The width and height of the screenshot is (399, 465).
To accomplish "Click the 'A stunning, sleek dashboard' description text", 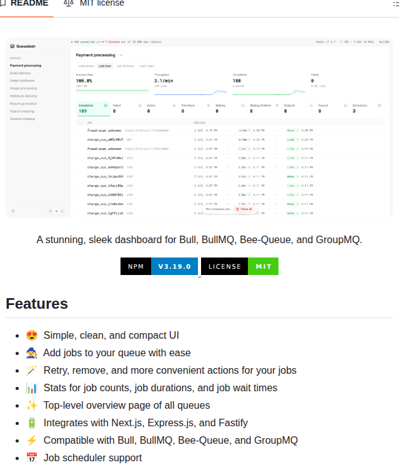I will [x=199, y=239].
